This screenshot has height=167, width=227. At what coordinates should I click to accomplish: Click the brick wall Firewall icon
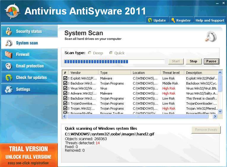(9, 54)
